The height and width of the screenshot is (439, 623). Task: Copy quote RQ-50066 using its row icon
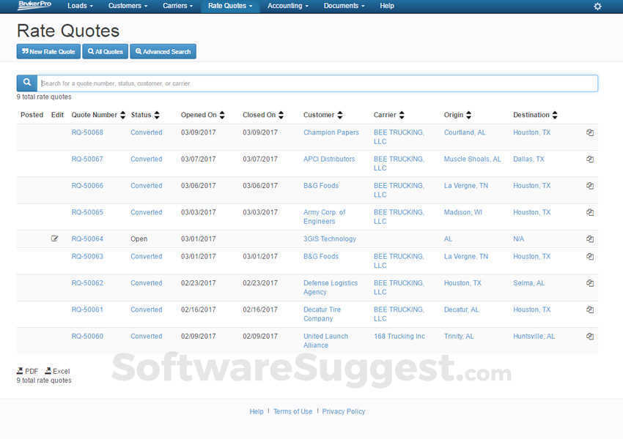(x=590, y=186)
